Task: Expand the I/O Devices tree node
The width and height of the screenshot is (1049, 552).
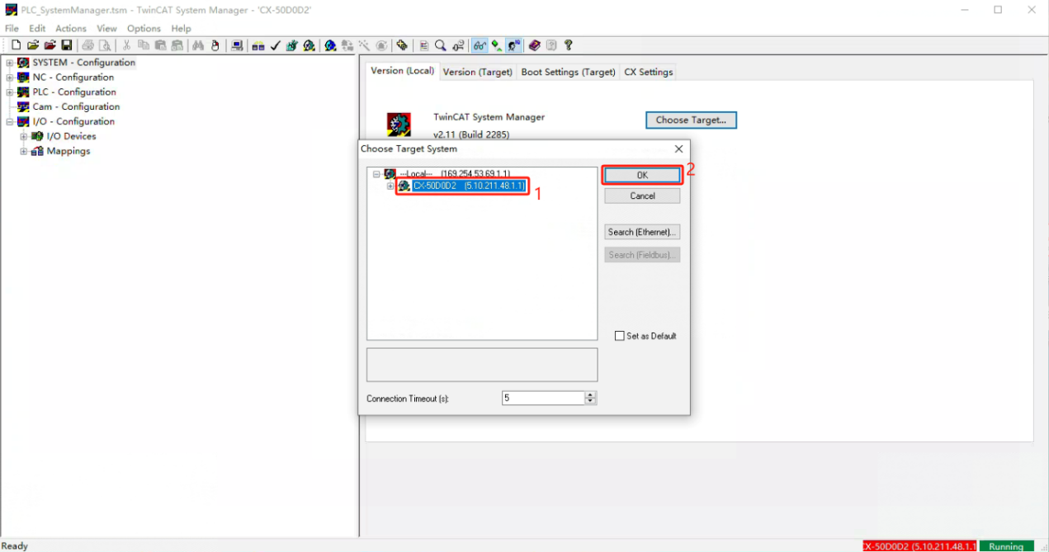Action: click(24, 137)
